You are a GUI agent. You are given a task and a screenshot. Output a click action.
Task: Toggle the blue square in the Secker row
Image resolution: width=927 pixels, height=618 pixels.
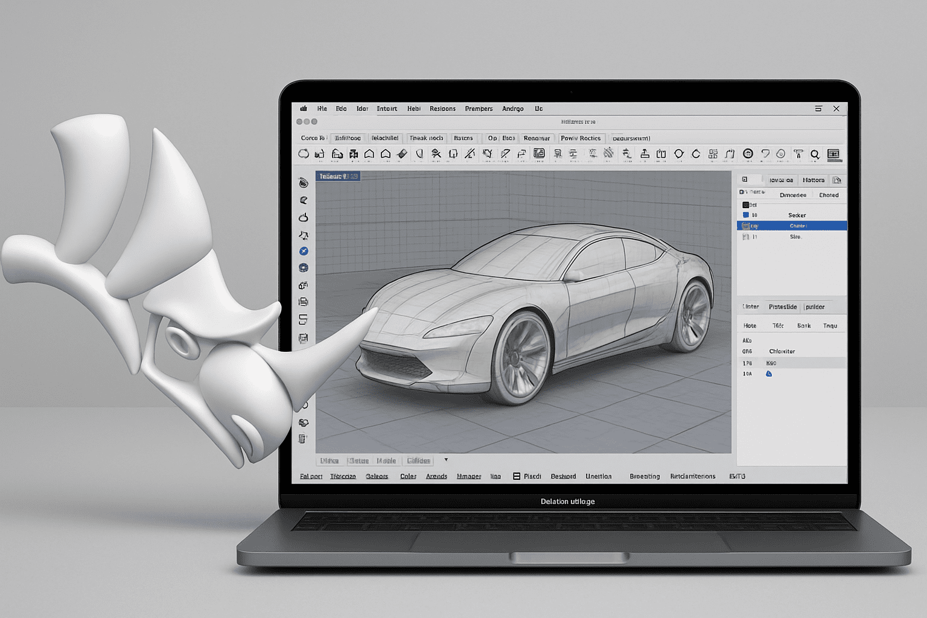pos(746,215)
